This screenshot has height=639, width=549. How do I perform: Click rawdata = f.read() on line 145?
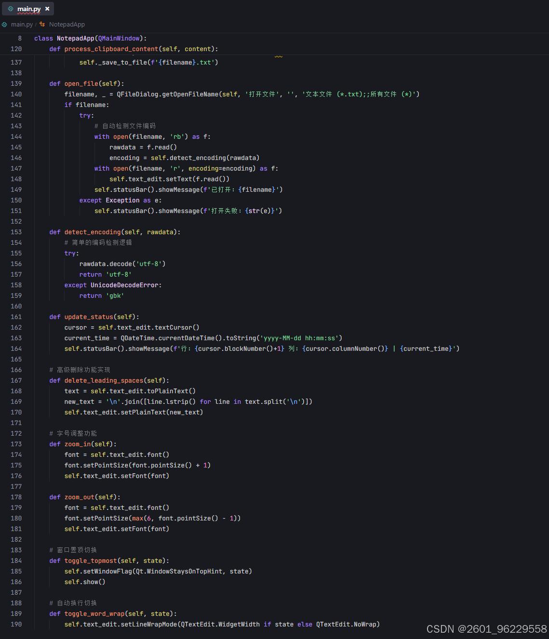click(x=143, y=147)
